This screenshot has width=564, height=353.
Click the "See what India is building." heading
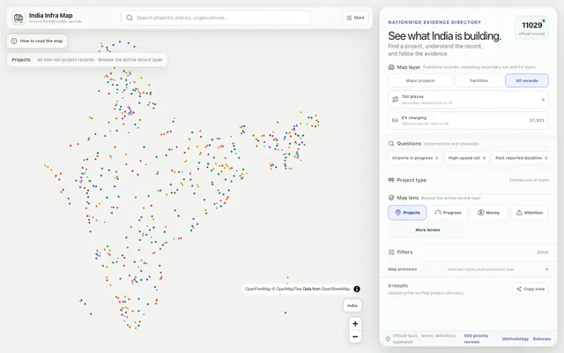click(444, 36)
